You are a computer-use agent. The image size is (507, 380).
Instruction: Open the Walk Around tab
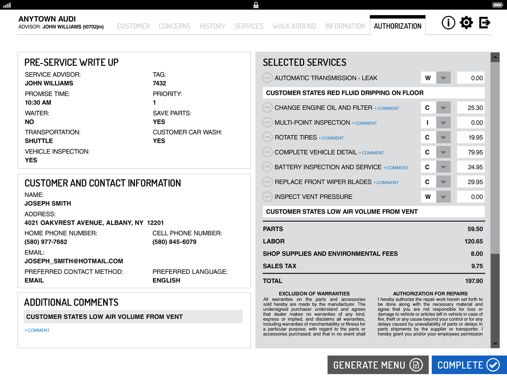tap(294, 26)
